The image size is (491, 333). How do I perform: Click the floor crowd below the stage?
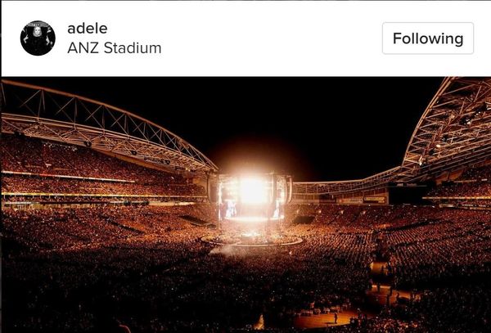tap(188, 281)
